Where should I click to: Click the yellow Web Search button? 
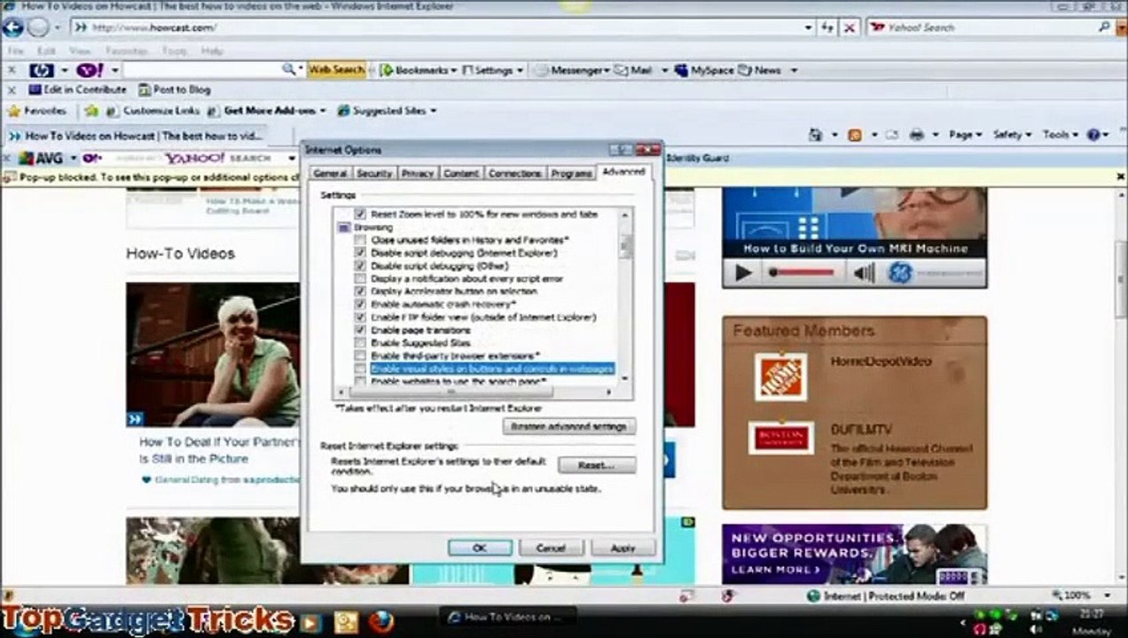[336, 69]
